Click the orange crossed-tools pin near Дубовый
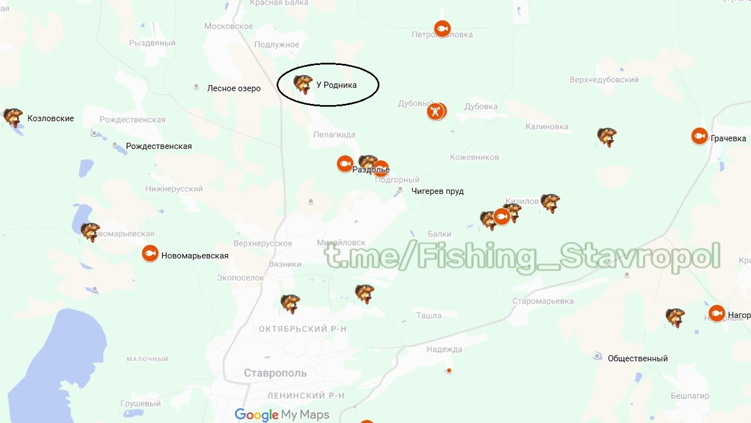This screenshot has width=751, height=423. coord(436,112)
